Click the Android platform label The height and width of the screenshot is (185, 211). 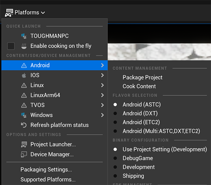point(40,65)
